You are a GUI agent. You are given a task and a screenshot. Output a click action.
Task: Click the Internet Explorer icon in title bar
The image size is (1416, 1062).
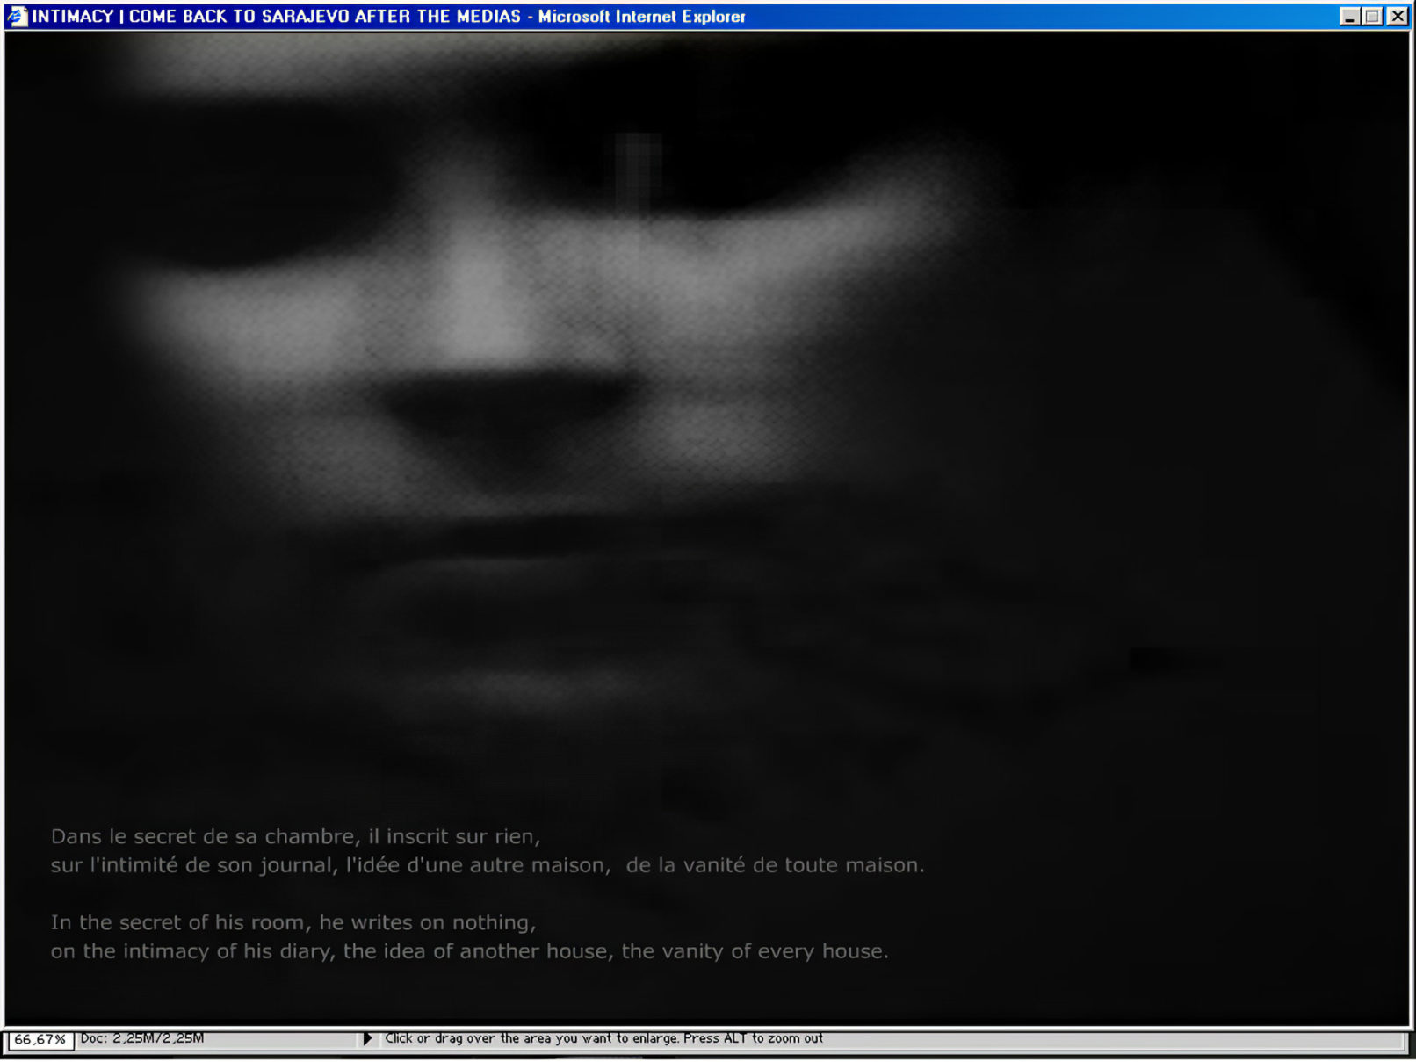click(17, 16)
